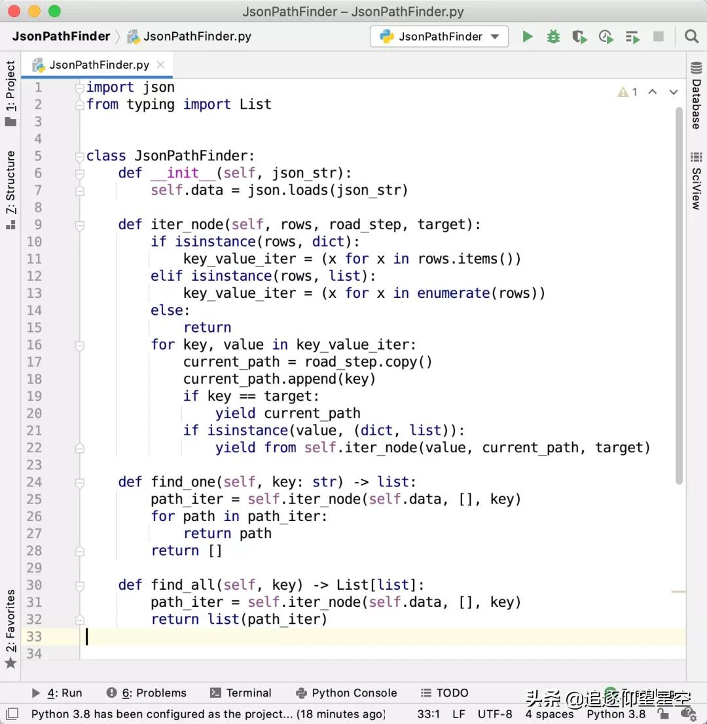This screenshot has width=707, height=724.
Task: Collapse the import block fold marker on line 1
Action: tap(79, 87)
